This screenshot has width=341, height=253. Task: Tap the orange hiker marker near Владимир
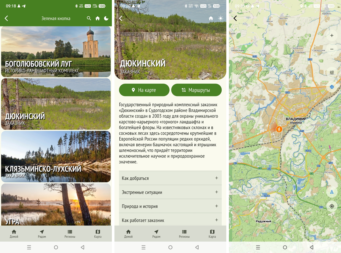pyautogui.click(x=279, y=129)
